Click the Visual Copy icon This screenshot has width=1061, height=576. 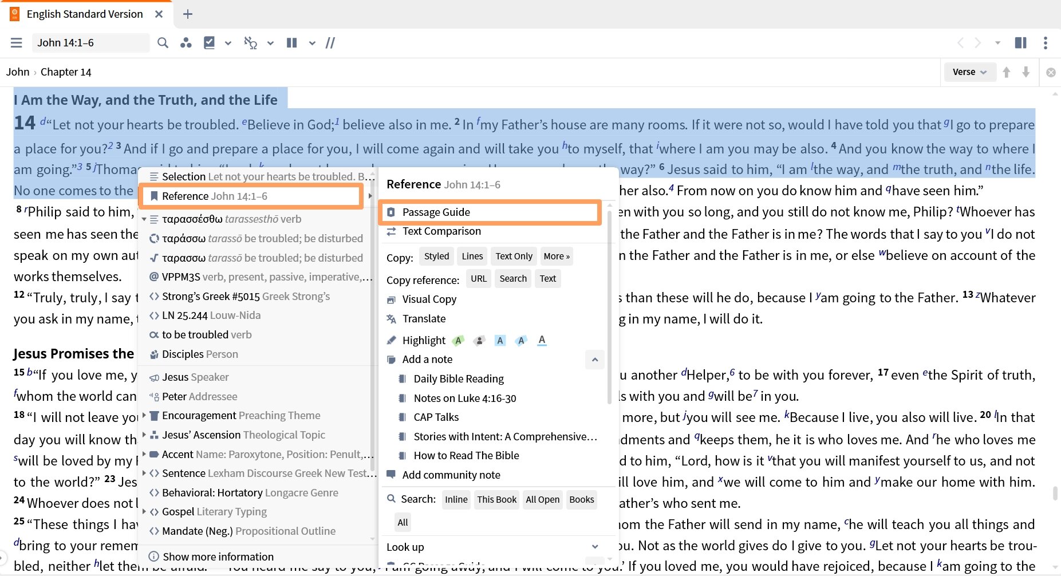[x=392, y=299]
